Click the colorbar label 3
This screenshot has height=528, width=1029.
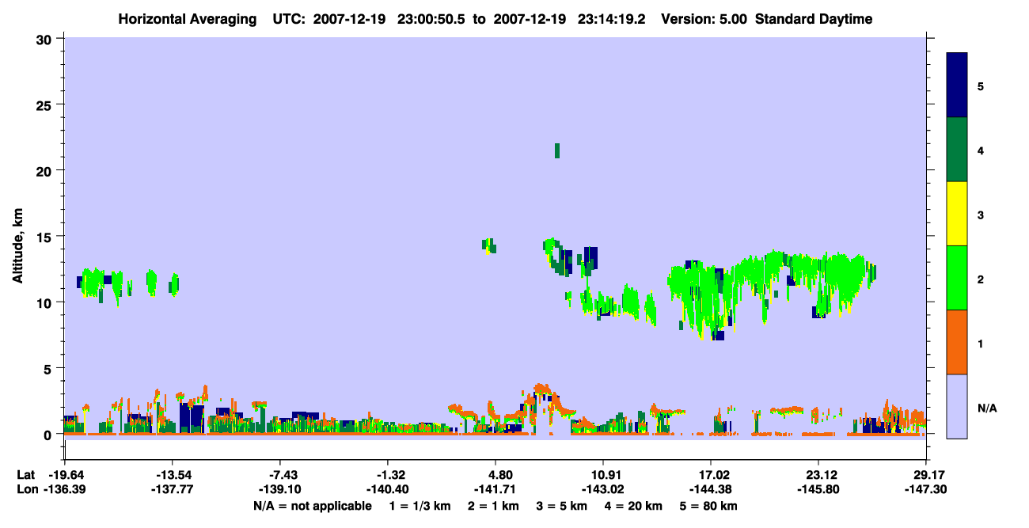coord(981,215)
